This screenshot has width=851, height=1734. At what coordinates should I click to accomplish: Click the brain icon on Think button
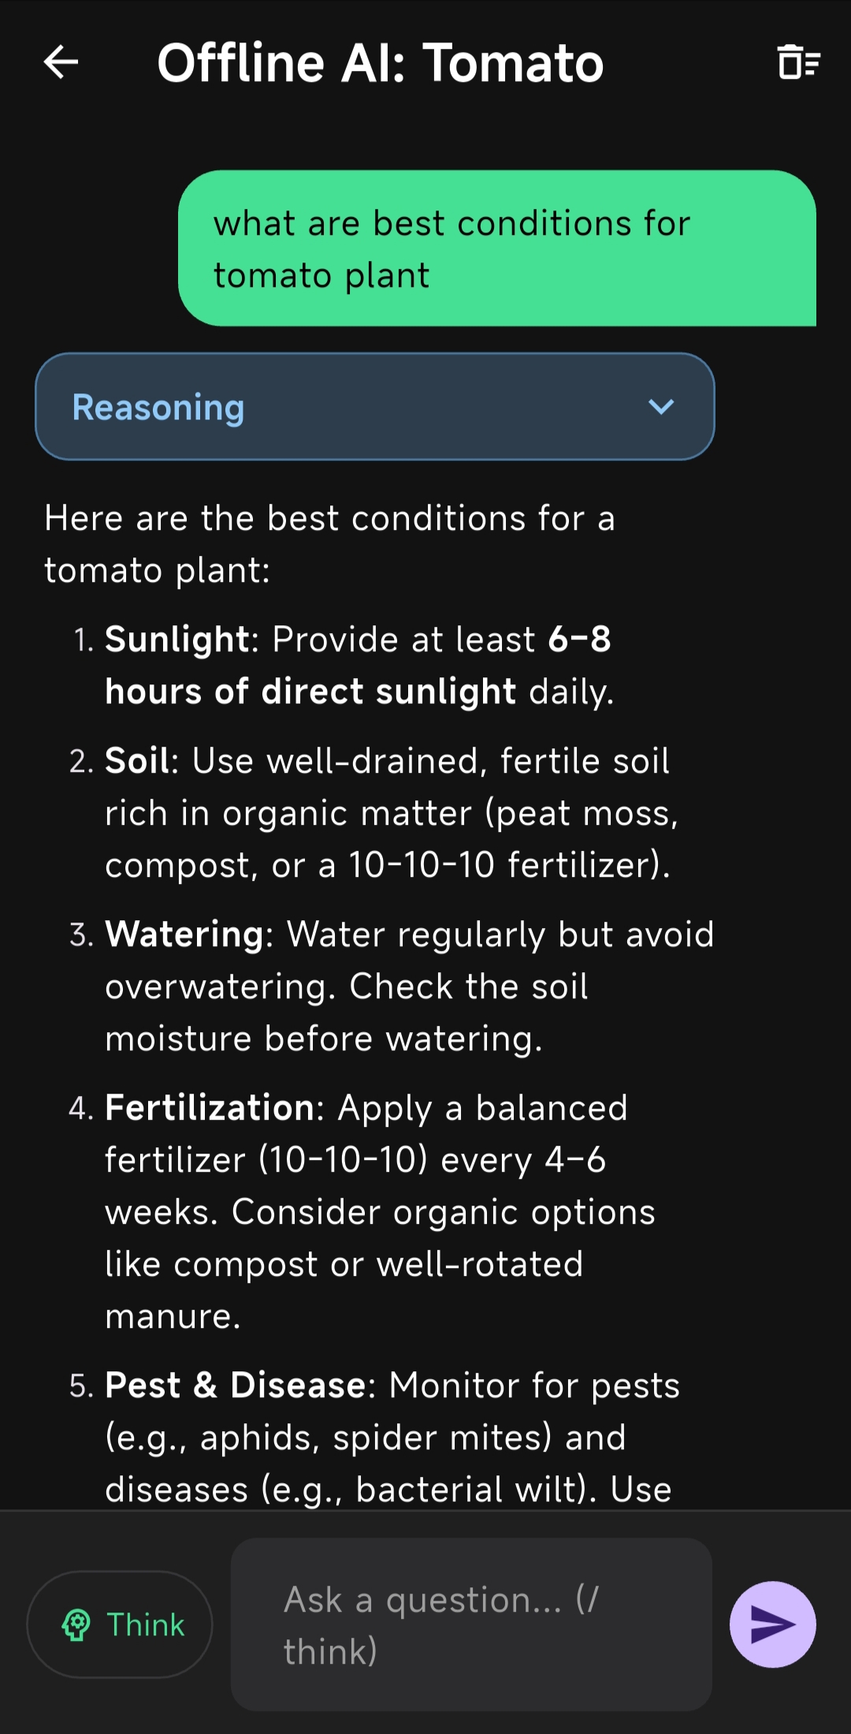(76, 1624)
